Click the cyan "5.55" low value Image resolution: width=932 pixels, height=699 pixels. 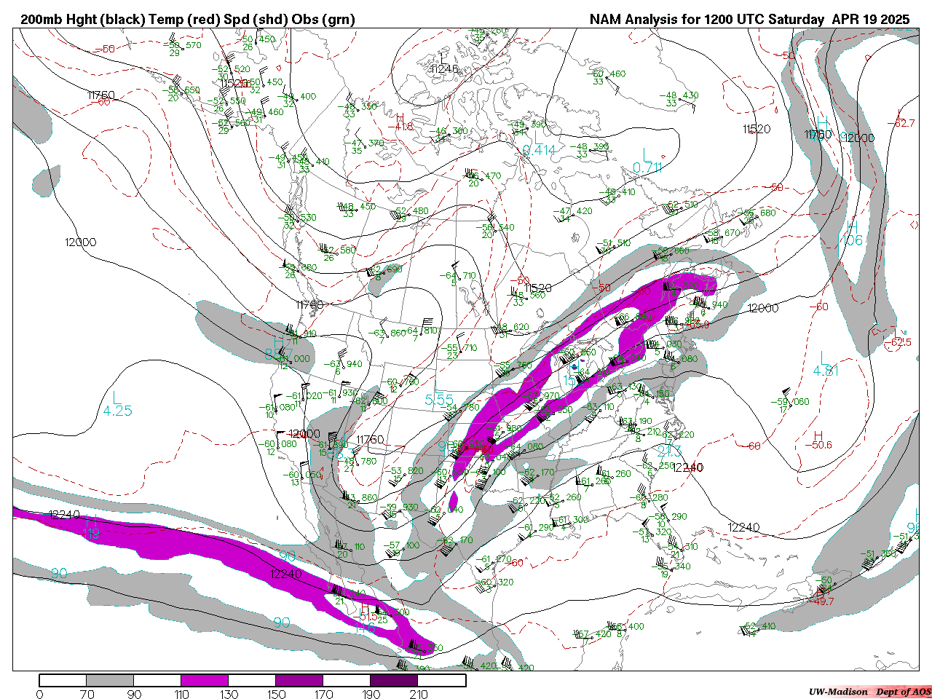[x=439, y=400]
